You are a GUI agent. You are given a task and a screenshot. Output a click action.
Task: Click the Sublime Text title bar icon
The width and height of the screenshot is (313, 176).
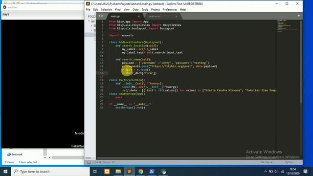tap(88, 4)
